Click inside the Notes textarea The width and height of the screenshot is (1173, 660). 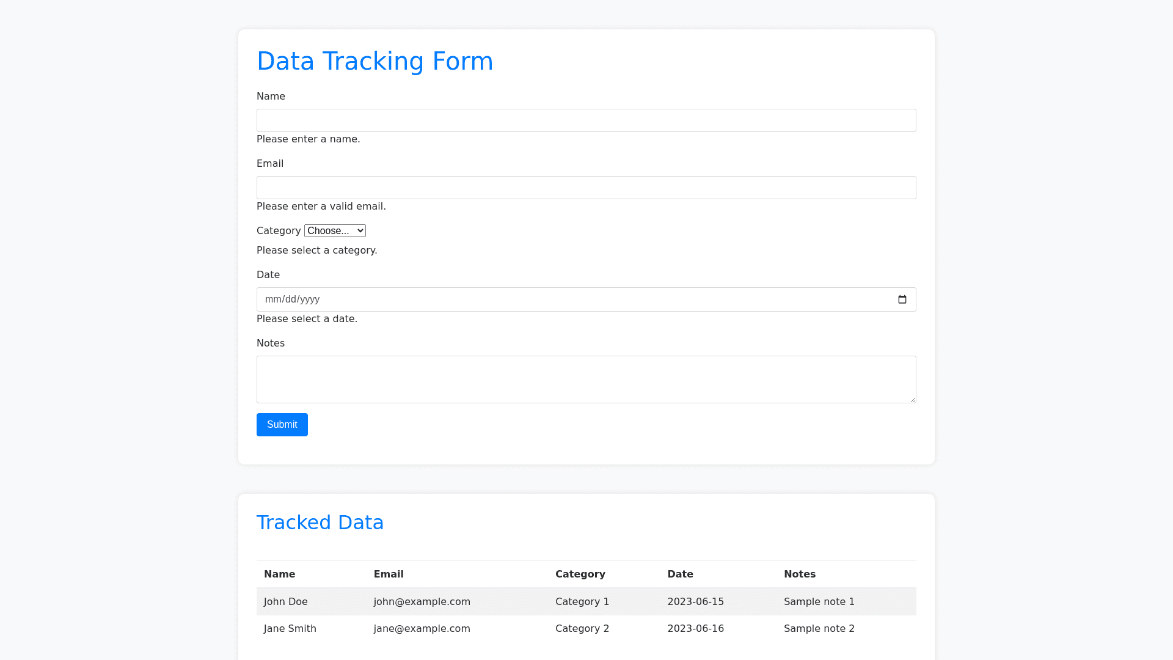pyautogui.click(x=586, y=379)
